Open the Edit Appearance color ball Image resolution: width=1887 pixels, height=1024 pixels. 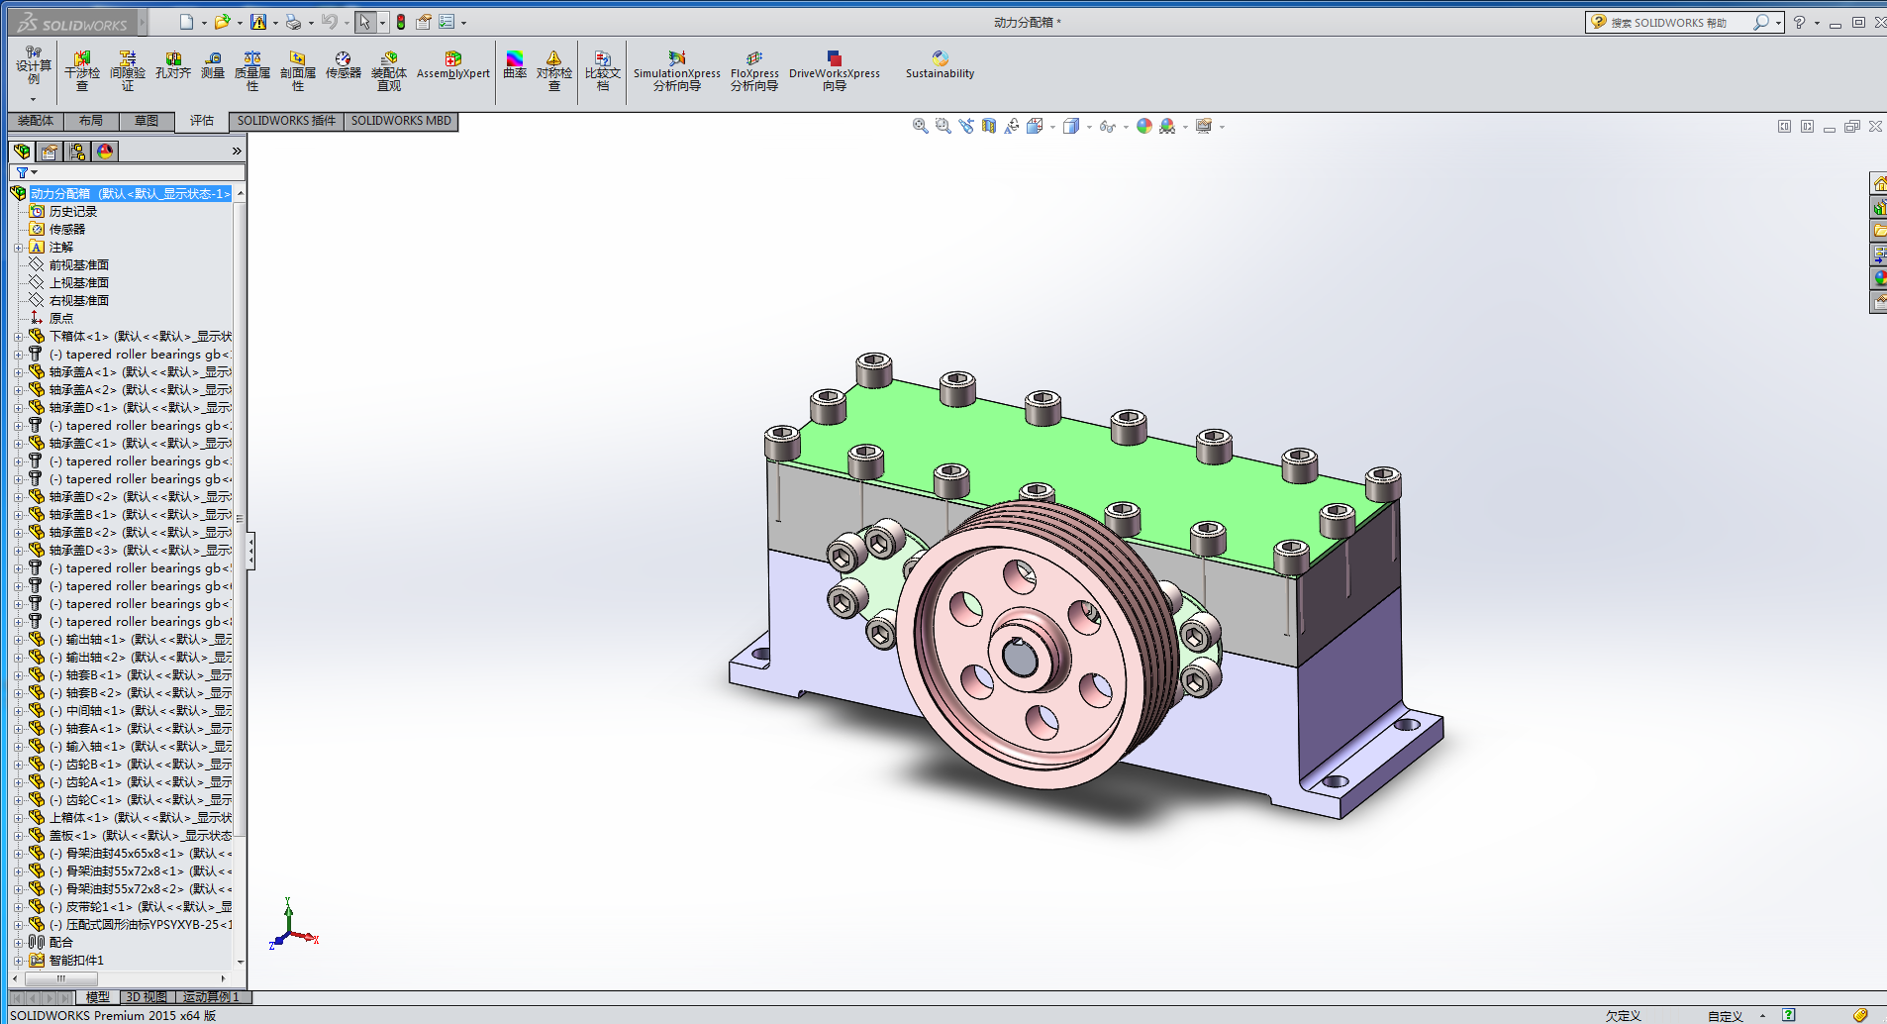1143,126
